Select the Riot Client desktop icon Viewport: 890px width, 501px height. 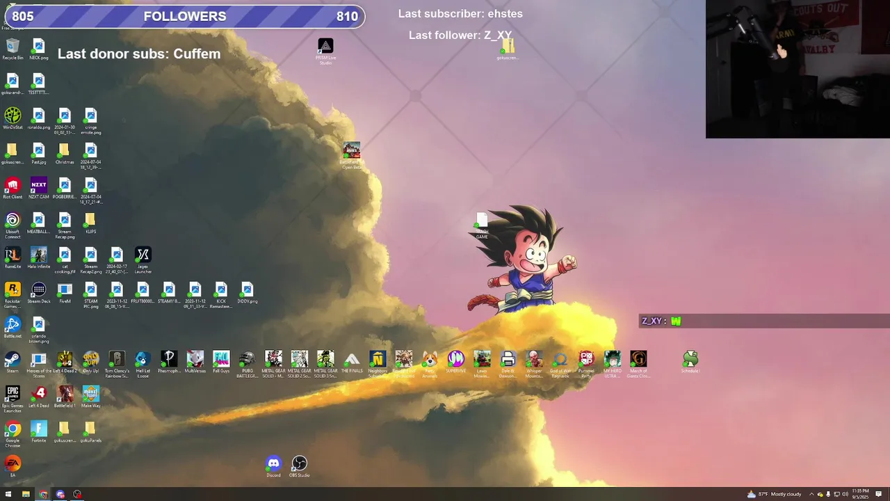[13, 188]
